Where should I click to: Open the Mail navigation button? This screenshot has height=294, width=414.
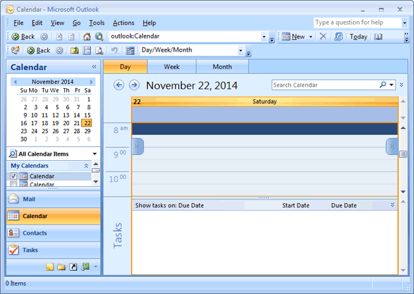[x=54, y=199]
